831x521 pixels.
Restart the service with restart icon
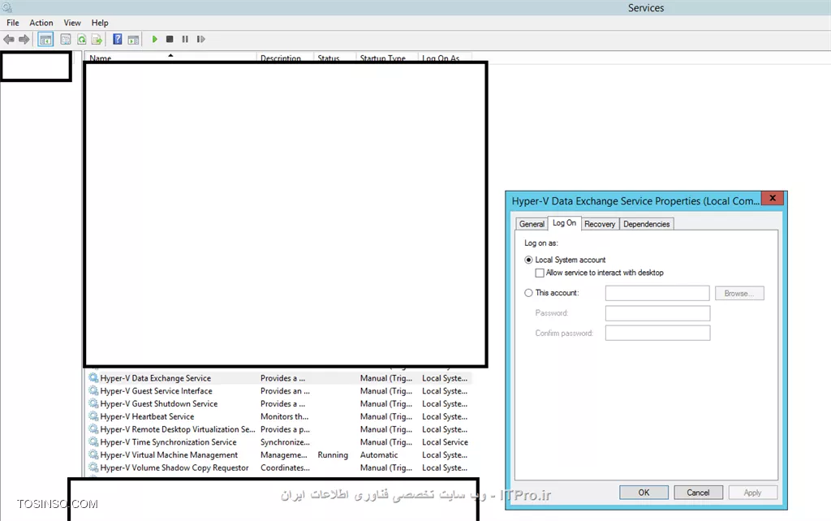pyautogui.click(x=200, y=39)
